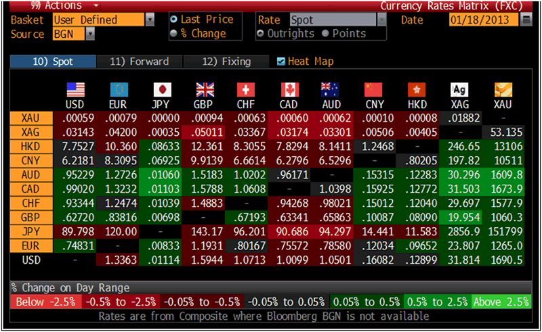The width and height of the screenshot is (542, 332).
Task: Click the Australia flag AUD icon
Action: (331, 90)
